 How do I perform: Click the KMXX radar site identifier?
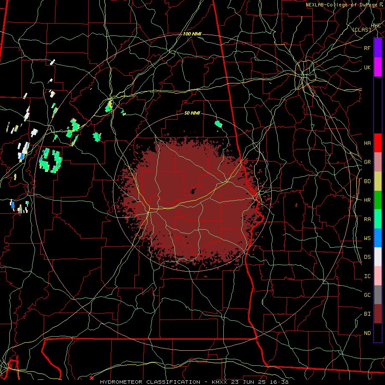219,382
